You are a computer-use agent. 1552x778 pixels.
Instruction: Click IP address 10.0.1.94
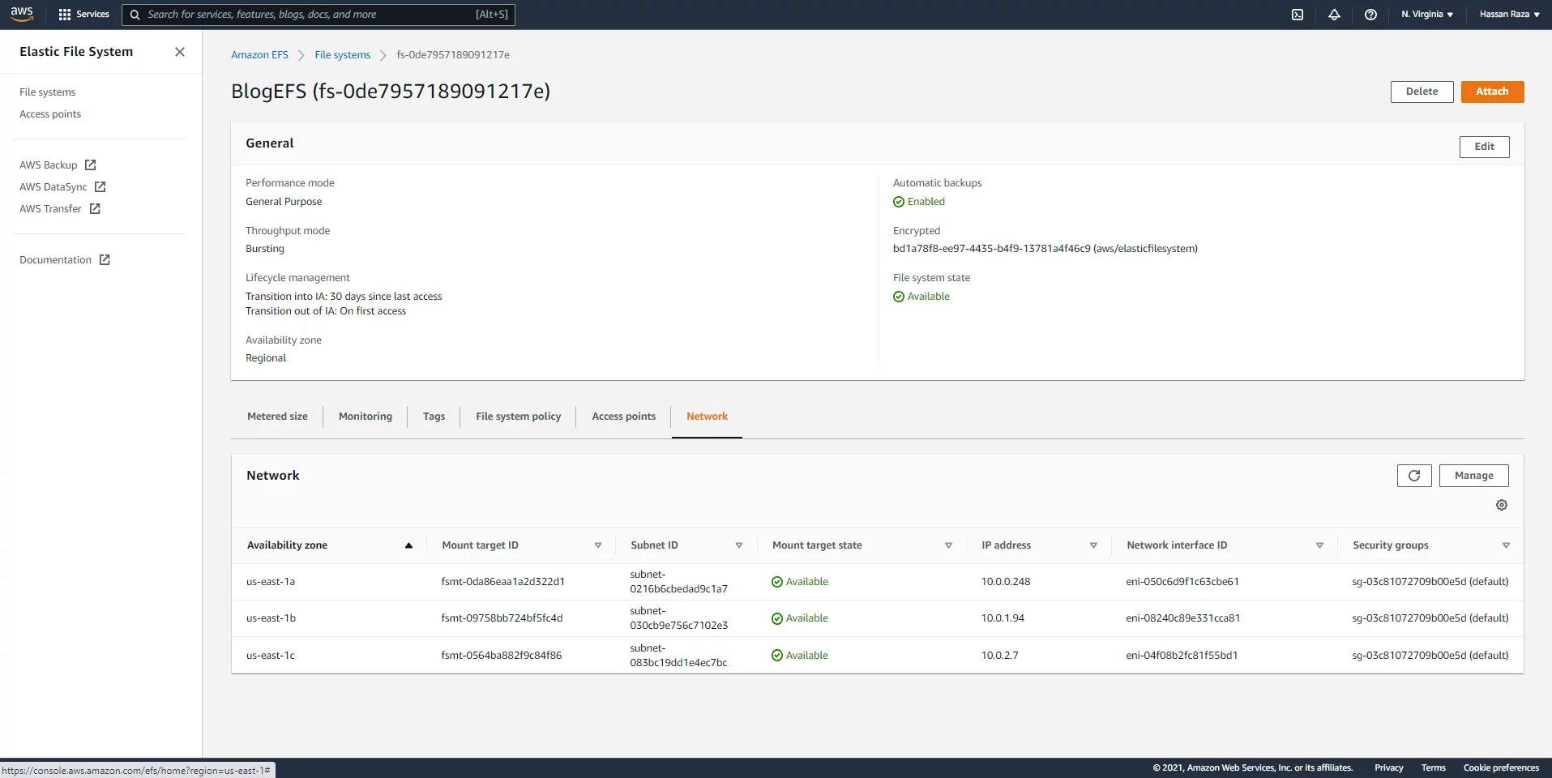[1003, 618]
